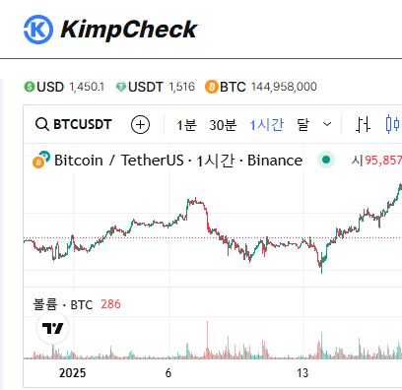This screenshot has width=402, height=390.
Task: Select the USD rate value 1,450.1
Action: (x=87, y=87)
